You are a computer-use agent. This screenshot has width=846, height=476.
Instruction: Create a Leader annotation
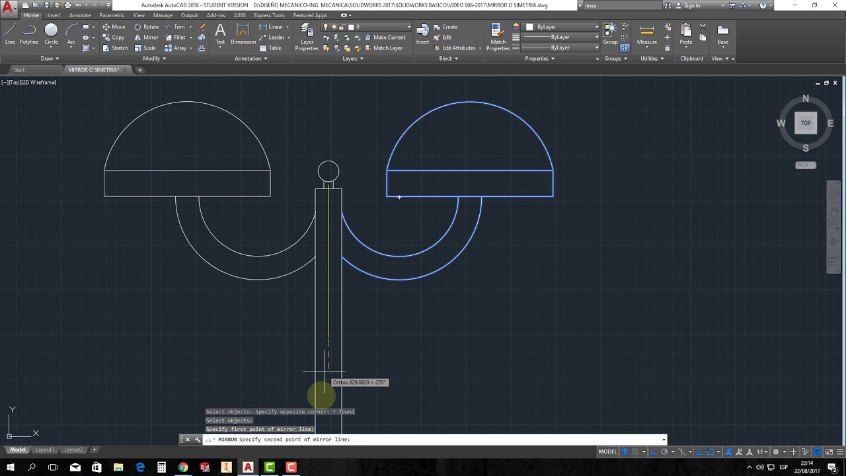pyautogui.click(x=272, y=38)
